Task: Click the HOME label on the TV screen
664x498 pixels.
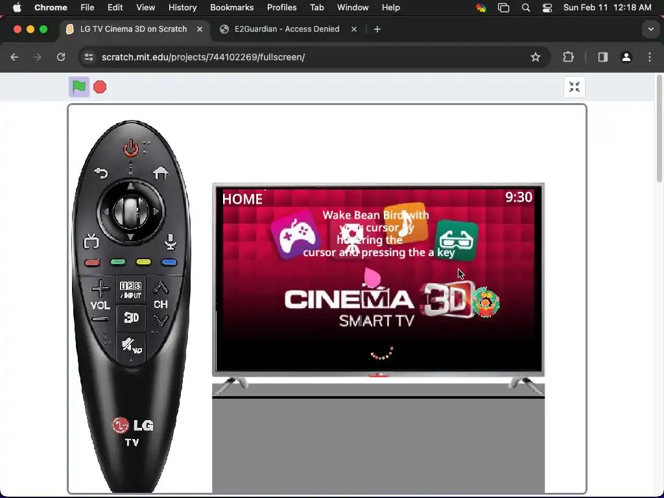Action: coord(243,198)
